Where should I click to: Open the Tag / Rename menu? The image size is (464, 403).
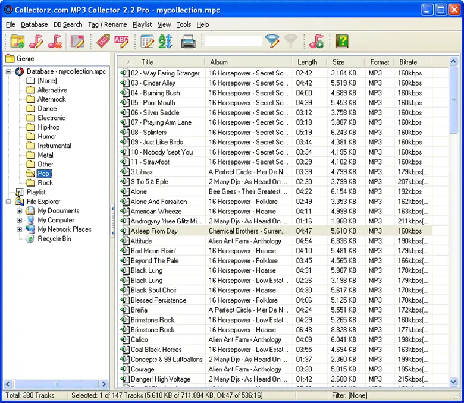[x=107, y=24]
